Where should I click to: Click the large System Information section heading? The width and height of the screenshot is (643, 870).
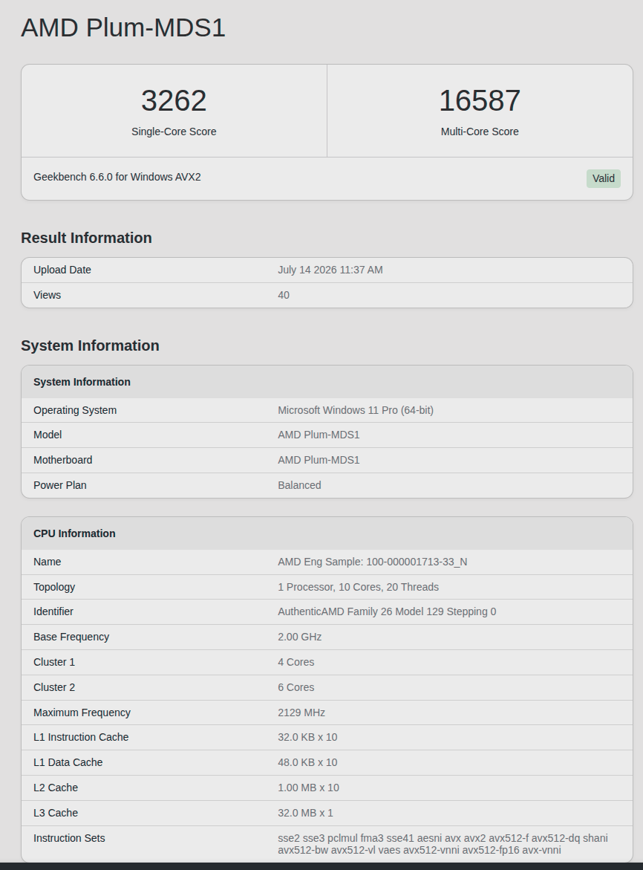[90, 345]
